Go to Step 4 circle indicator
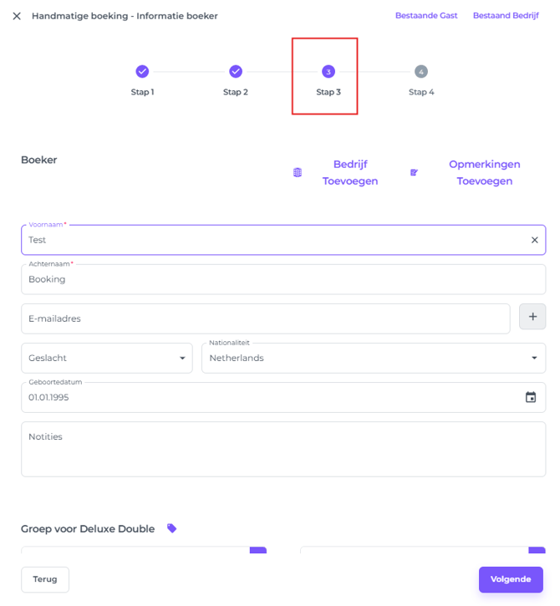 coord(421,72)
